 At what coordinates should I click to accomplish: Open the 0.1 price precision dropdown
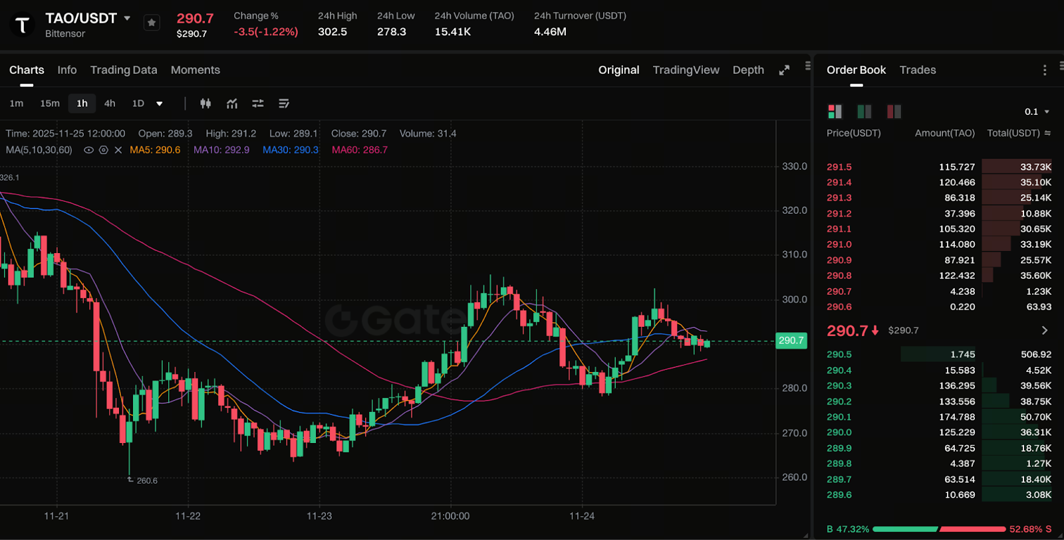pos(1037,112)
